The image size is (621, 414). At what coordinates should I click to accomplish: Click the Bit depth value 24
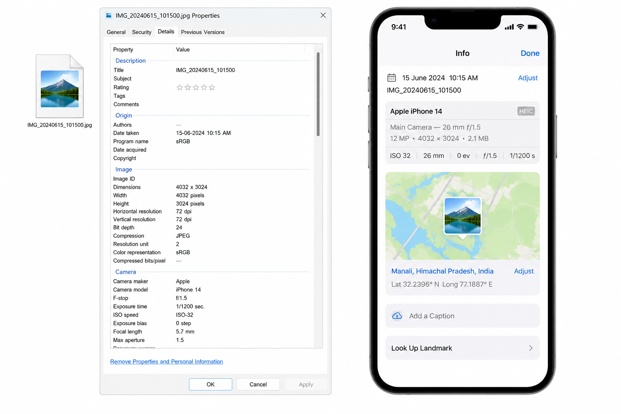[x=179, y=228]
